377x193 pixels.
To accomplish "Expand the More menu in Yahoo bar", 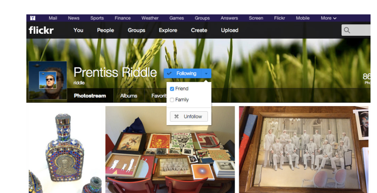I will coord(328,18).
